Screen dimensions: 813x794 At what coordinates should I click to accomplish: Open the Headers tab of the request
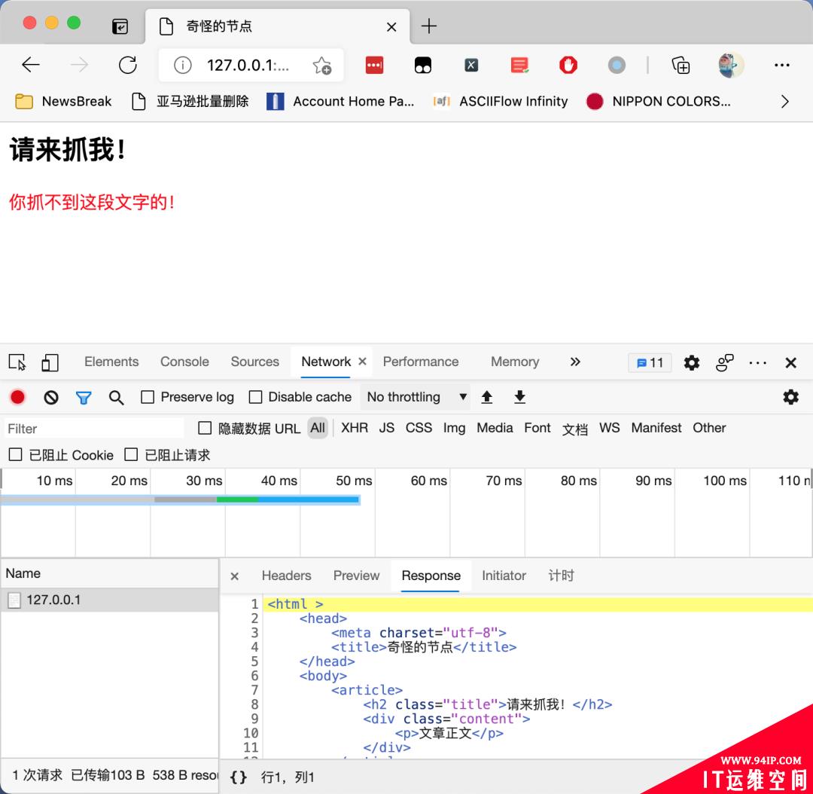pos(286,576)
